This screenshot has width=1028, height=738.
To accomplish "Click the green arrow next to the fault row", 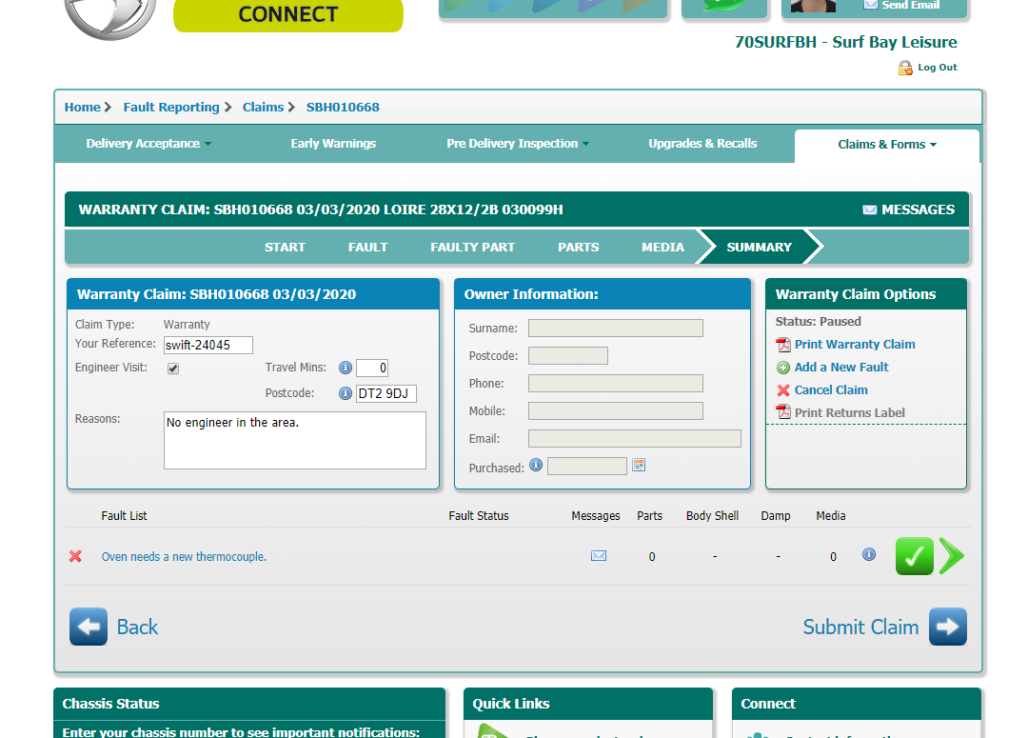I will (951, 556).
